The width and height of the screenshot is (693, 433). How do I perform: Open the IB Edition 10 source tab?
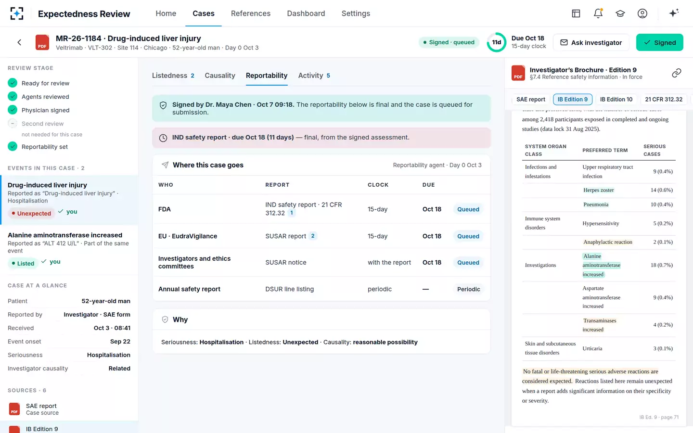pyautogui.click(x=616, y=99)
